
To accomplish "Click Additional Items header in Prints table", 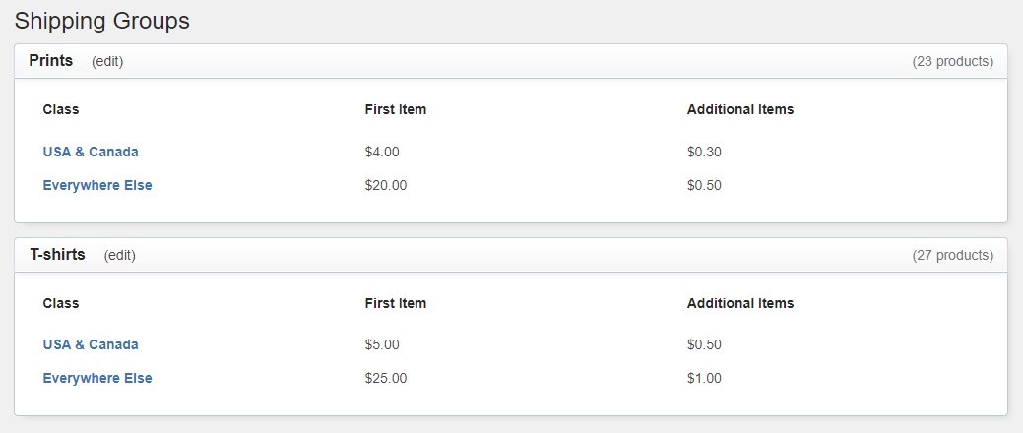I will pyautogui.click(x=740, y=109).
